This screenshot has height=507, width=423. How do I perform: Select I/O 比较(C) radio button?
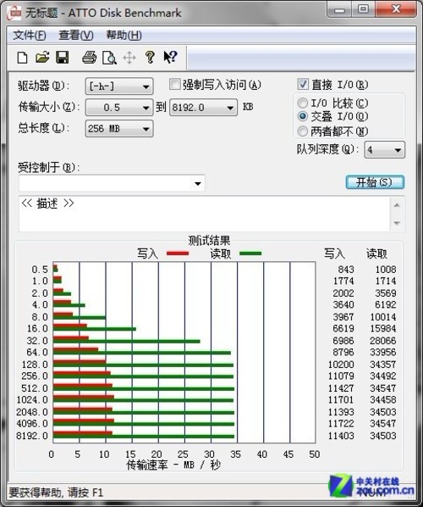302,103
